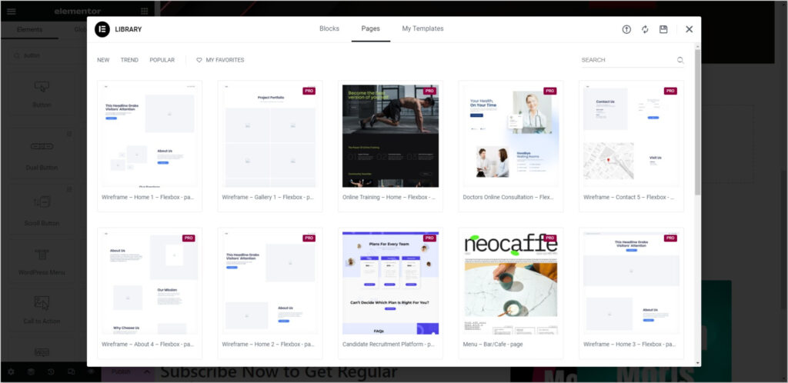
Task: Filter templates by POPULAR
Action: tap(162, 60)
